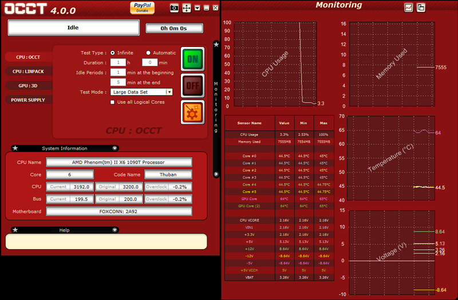Close the OCCT window
This screenshot has width=458, height=300.
coord(215,8)
